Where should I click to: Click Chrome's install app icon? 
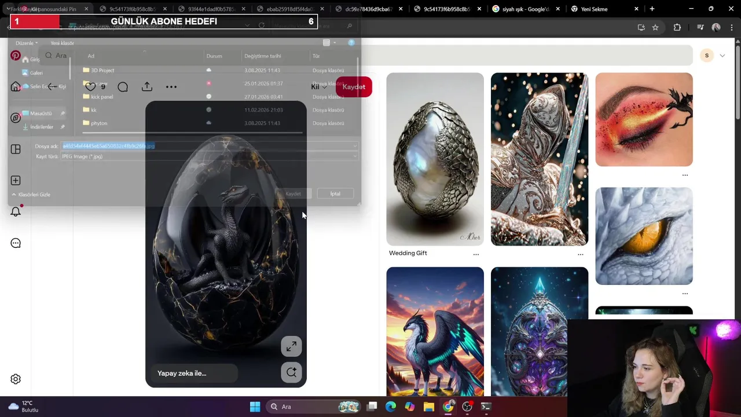click(x=641, y=27)
